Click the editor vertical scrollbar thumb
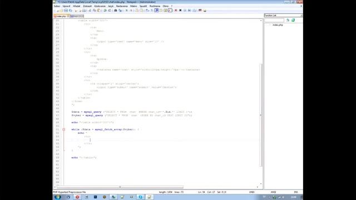Viewport: 356px width, 200px height. [261, 114]
